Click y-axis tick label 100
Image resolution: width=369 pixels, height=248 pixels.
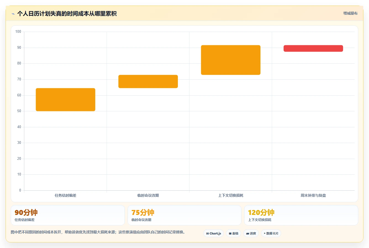click(18, 32)
